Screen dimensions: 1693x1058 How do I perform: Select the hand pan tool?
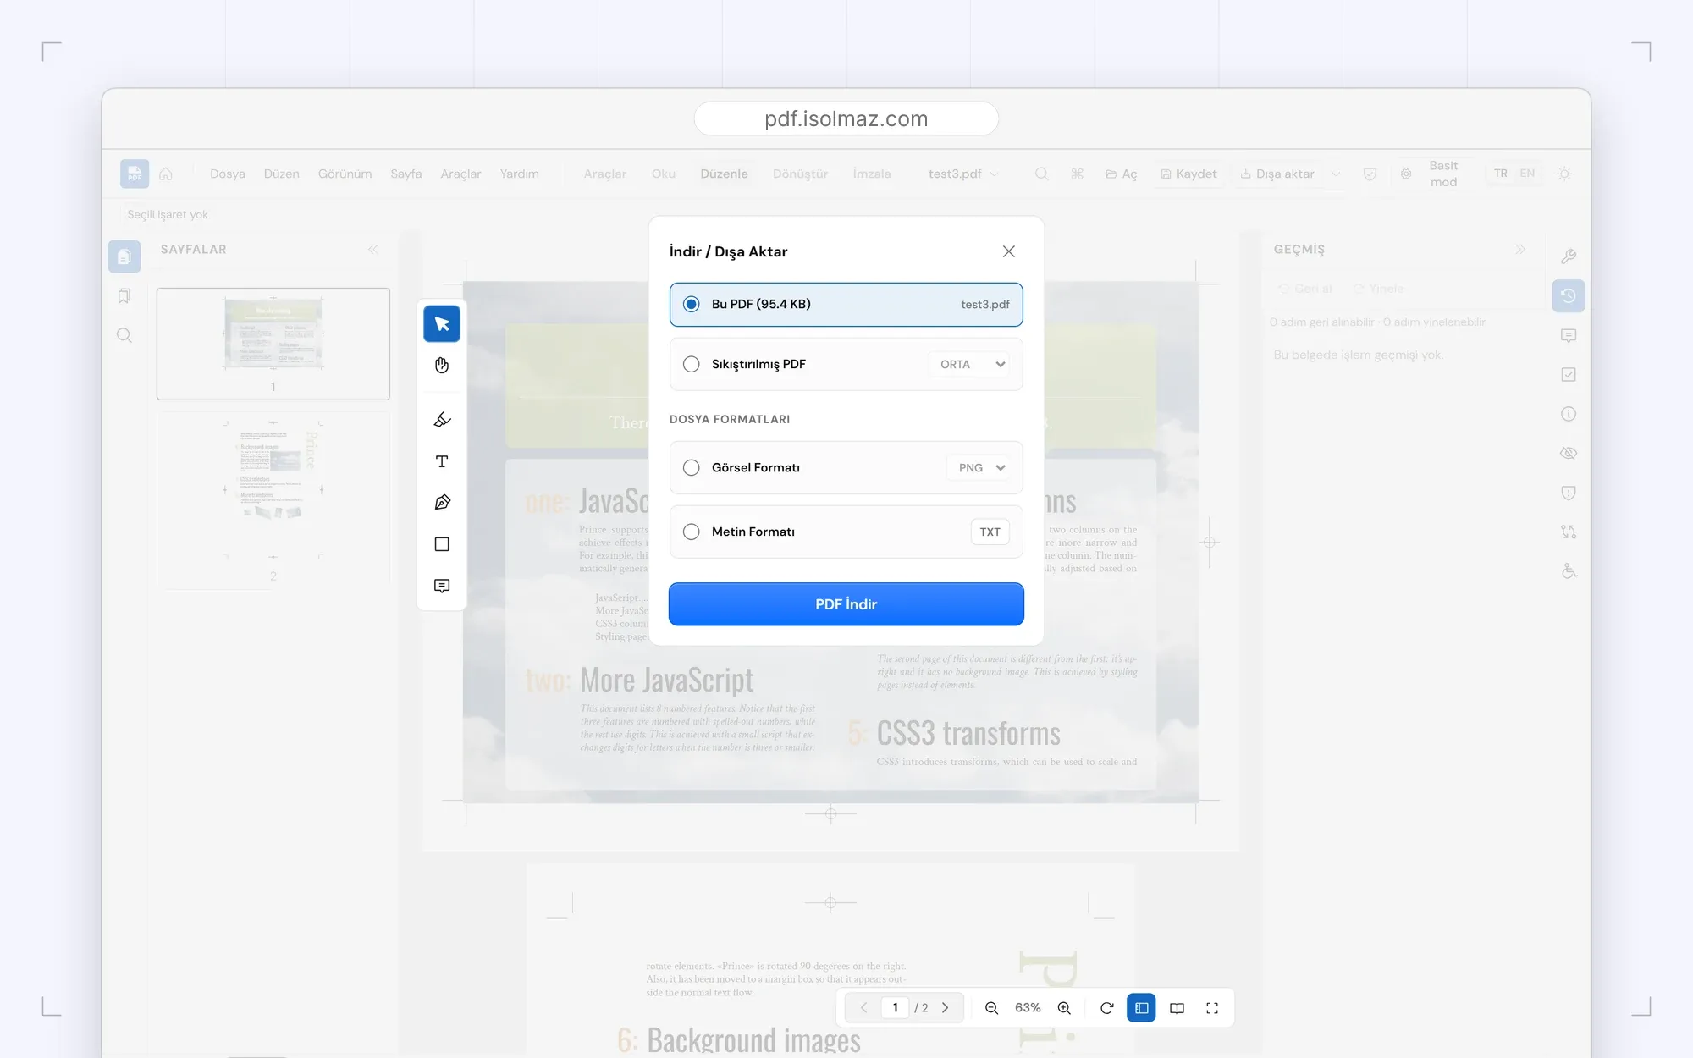(x=442, y=366)
